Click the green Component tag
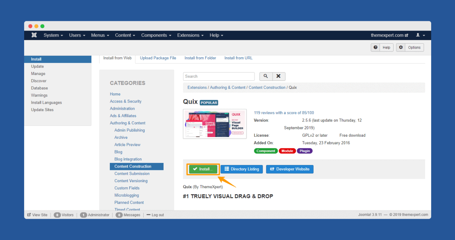 pyautogui.click(x=266, y=151)
